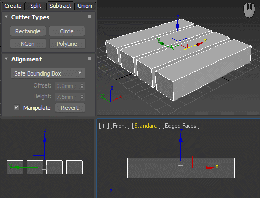260x198 pixels.
Task: Click the X axis arrow in Front viewport
Action: pos(211,168)
